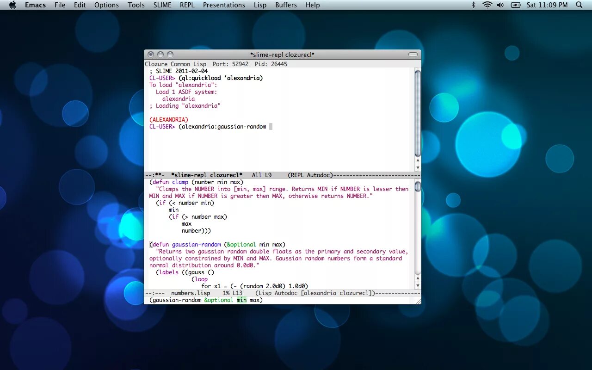Viewport: 592px width, 370px height.
Task: Click '; Loading "alexandria"' line
Action: pos(185,106)
